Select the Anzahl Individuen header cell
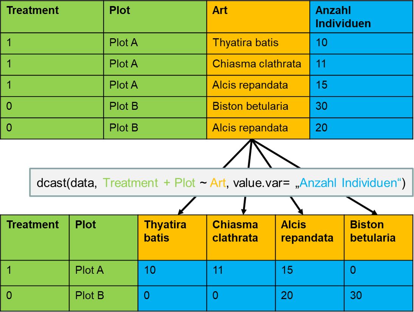The height and width of the screenshot is (312, 414). [x=343, y=17]
